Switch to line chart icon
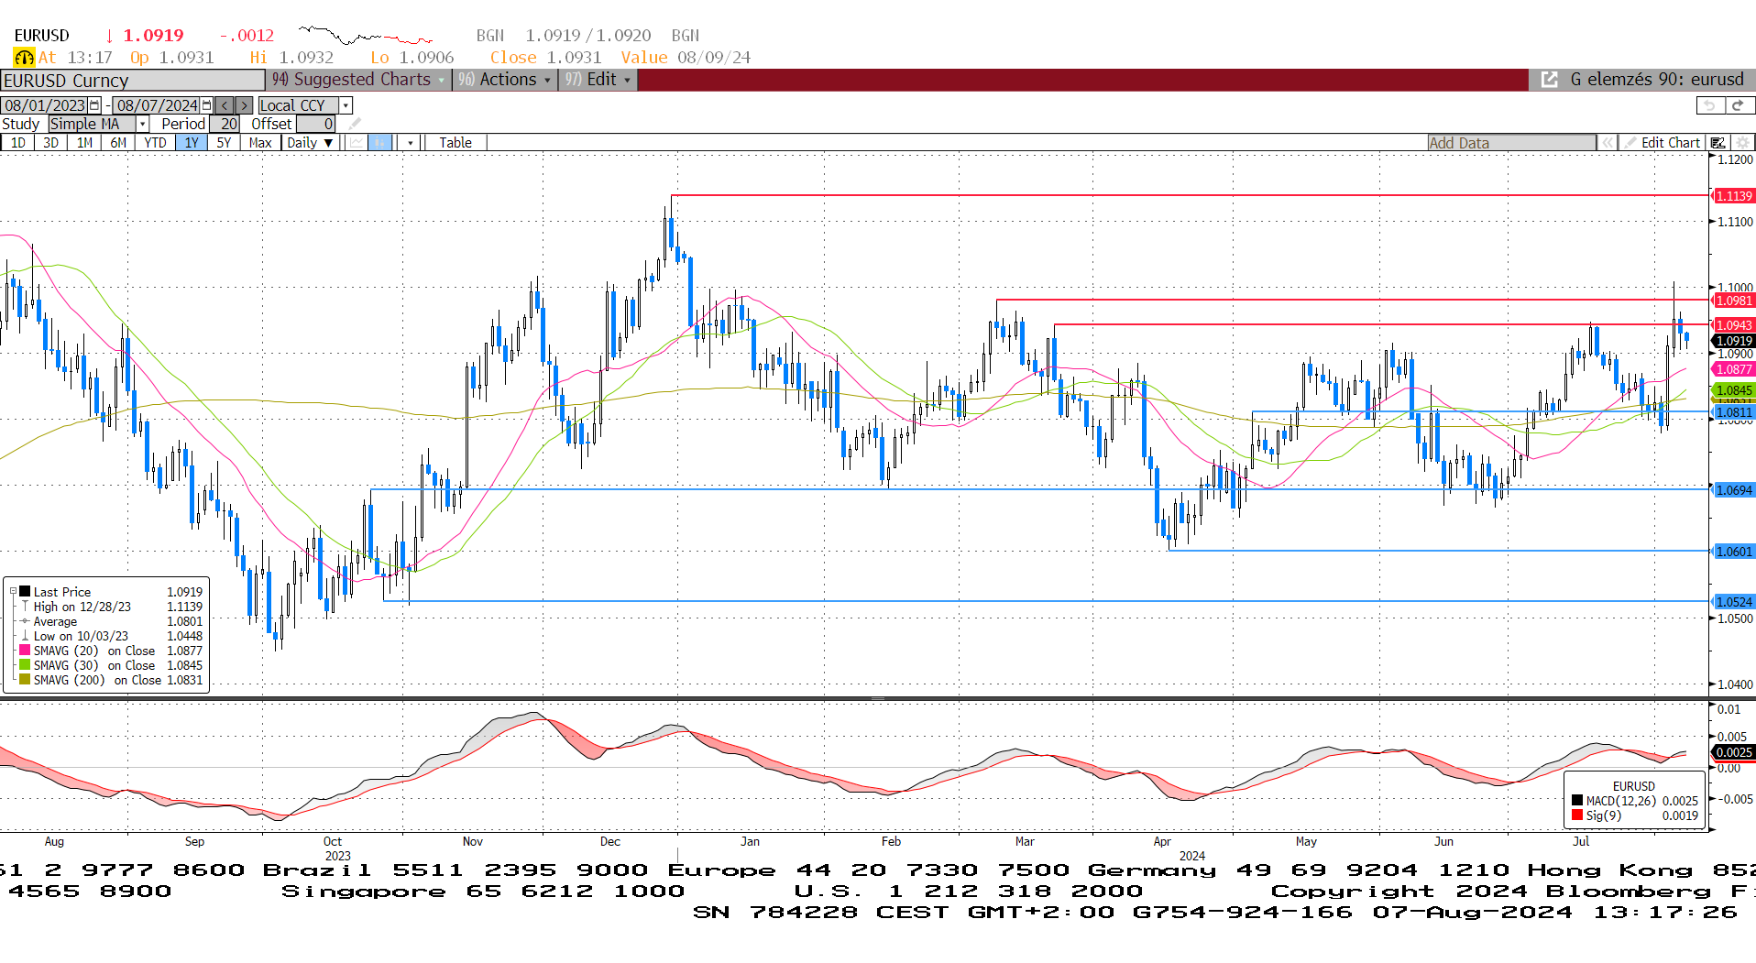The height and width of the screenshot is (963, 1756). tap(356, 143)
